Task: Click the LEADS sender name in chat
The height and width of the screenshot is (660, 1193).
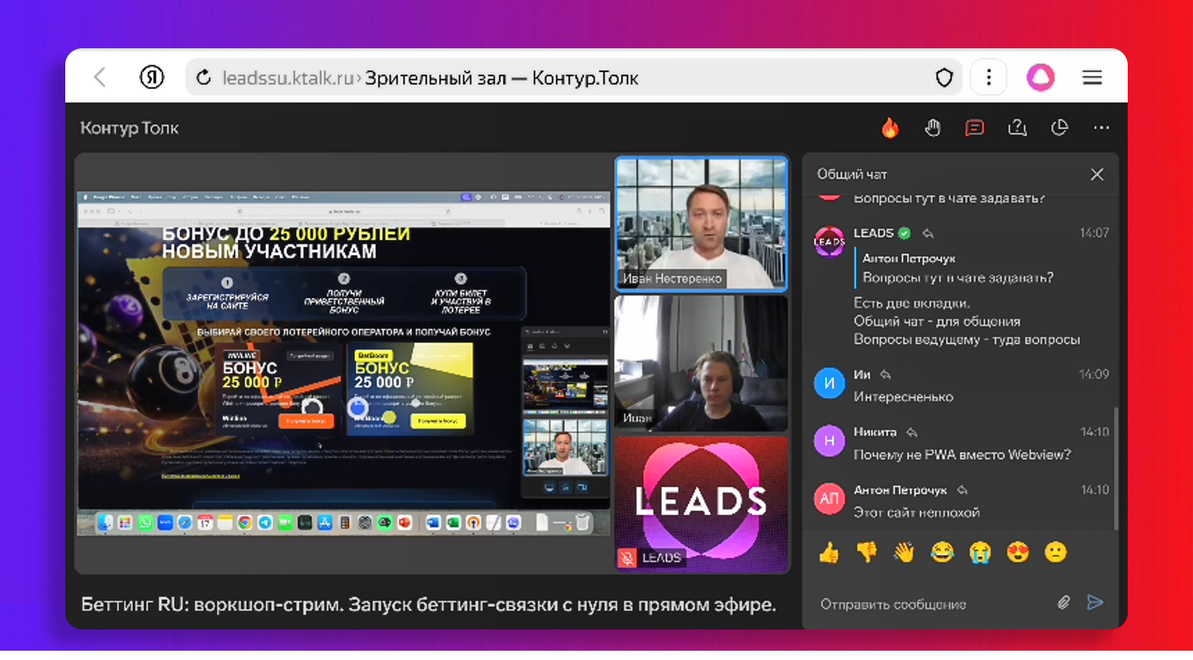Action: tap(874, 233)
